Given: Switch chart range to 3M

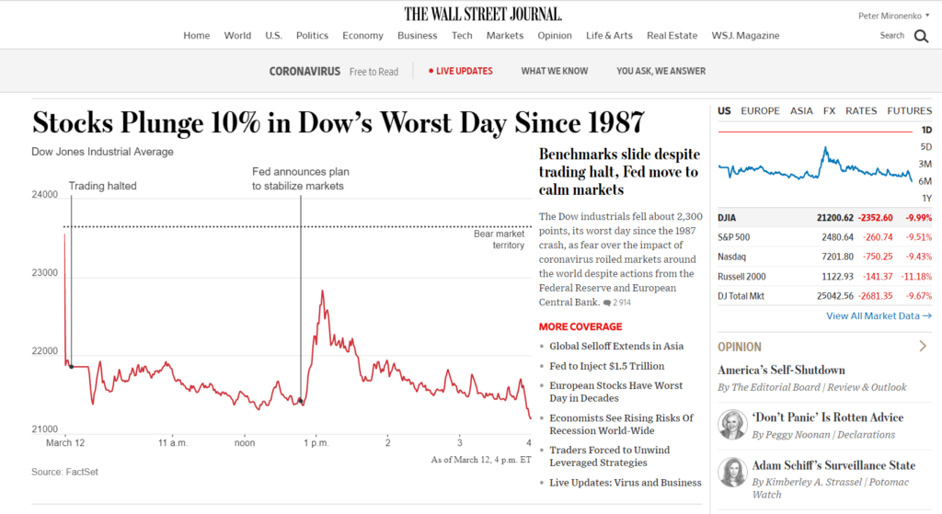Looking at the screenshot, I should tap(925, 164).
